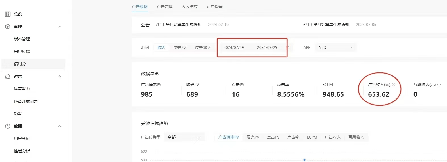The image size is (447, 162).
Task: Collapse the 运营 sidebar section
Action: click(60, 76)
